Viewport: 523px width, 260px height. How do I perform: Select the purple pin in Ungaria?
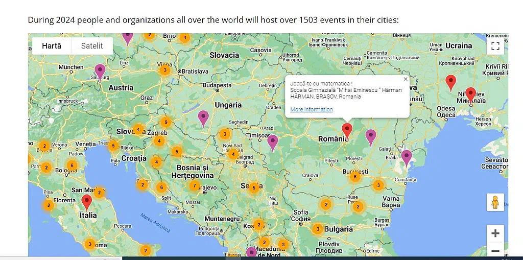pos(203,119)
